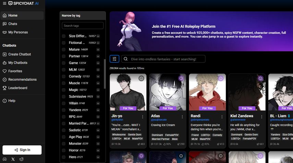Click info icon on Kiel Zandawa card
Viewport: 293px width, 163px height.
260,79
